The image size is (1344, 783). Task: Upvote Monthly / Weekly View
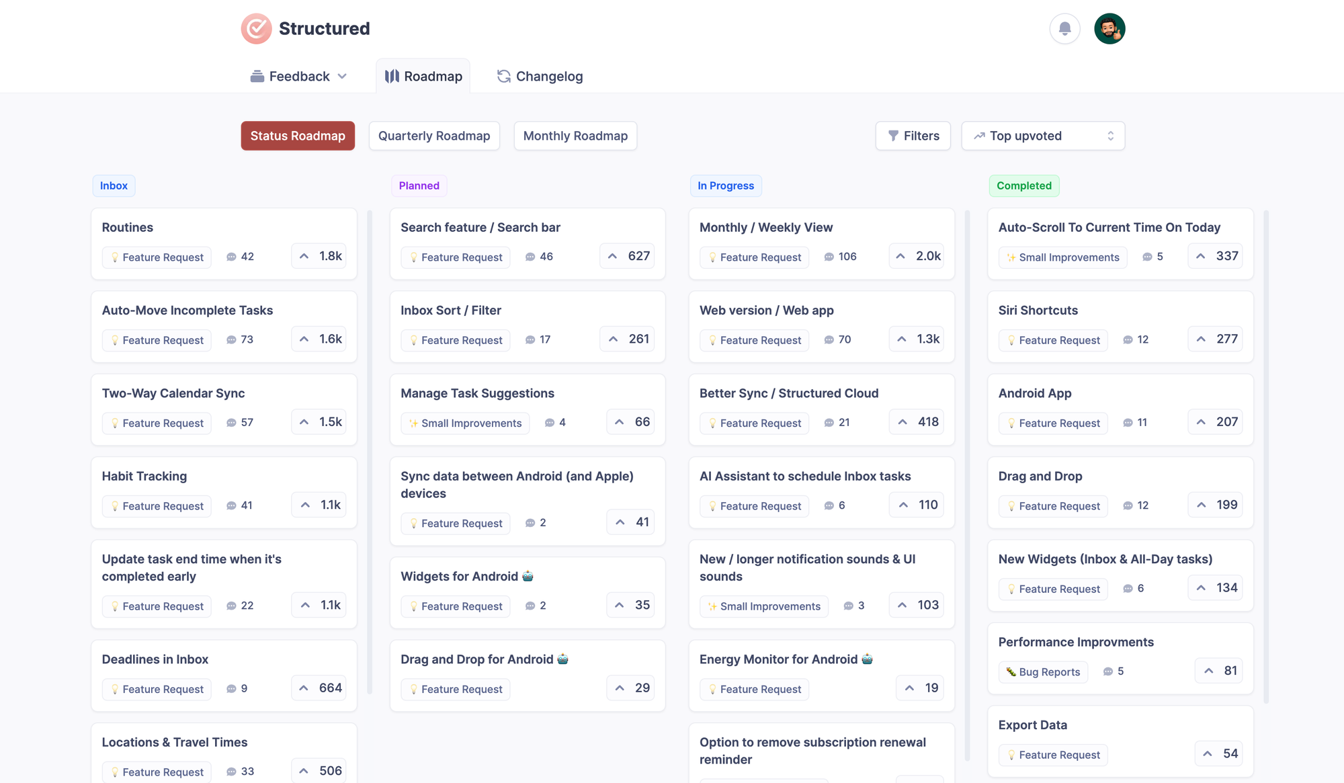916,256
